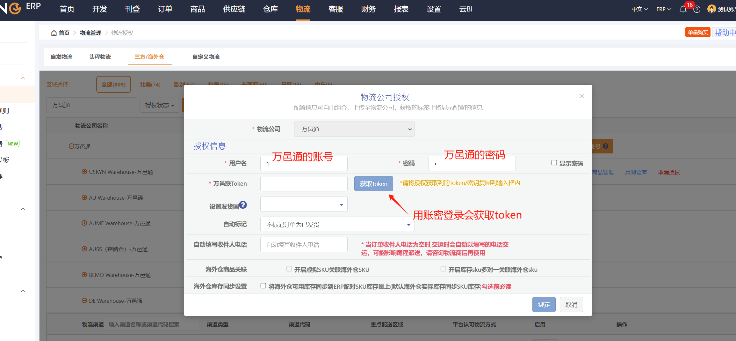736x341 pixels.
Task: Click the circled question mark help icon
Action: coord(697,9)
